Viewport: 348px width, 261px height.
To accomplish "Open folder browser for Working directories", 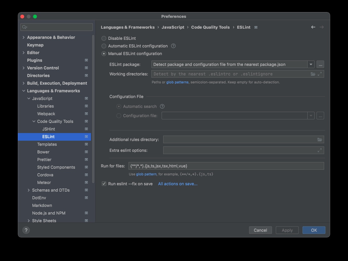I will click(x=313, y=74).
